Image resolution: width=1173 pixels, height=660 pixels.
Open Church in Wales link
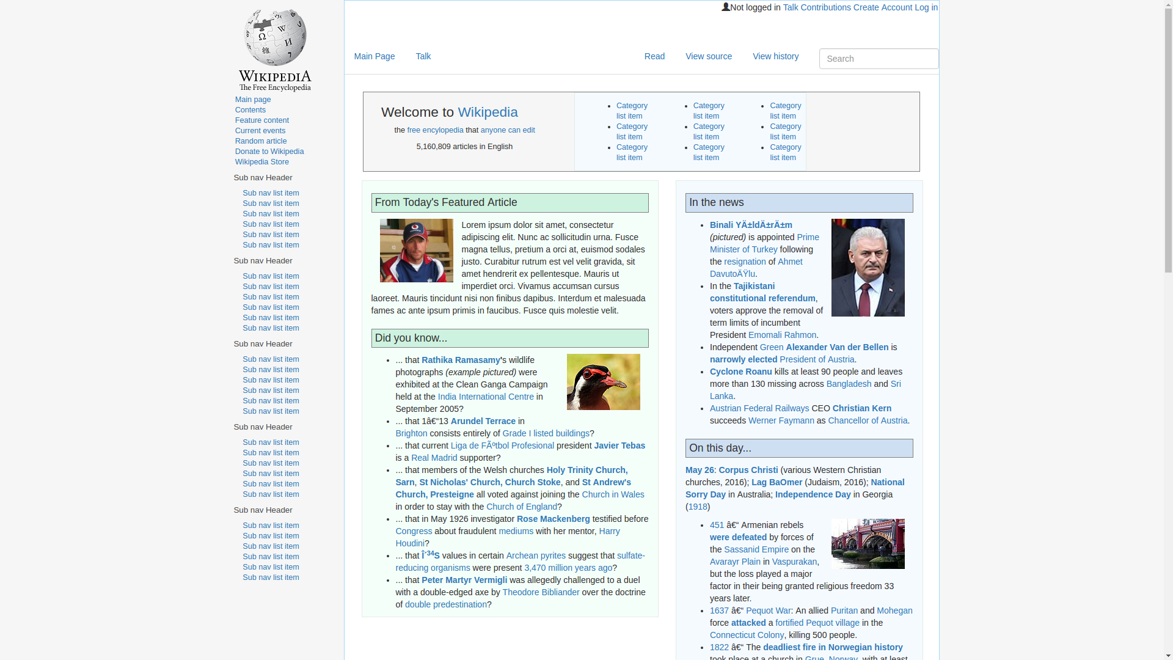point(613,494)
